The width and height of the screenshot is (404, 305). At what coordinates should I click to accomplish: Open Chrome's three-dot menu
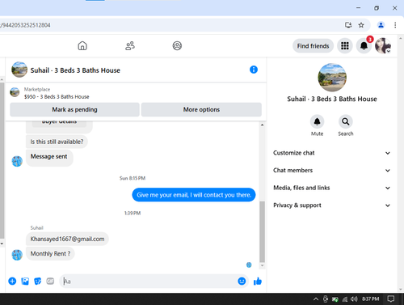tap(395, 25)
